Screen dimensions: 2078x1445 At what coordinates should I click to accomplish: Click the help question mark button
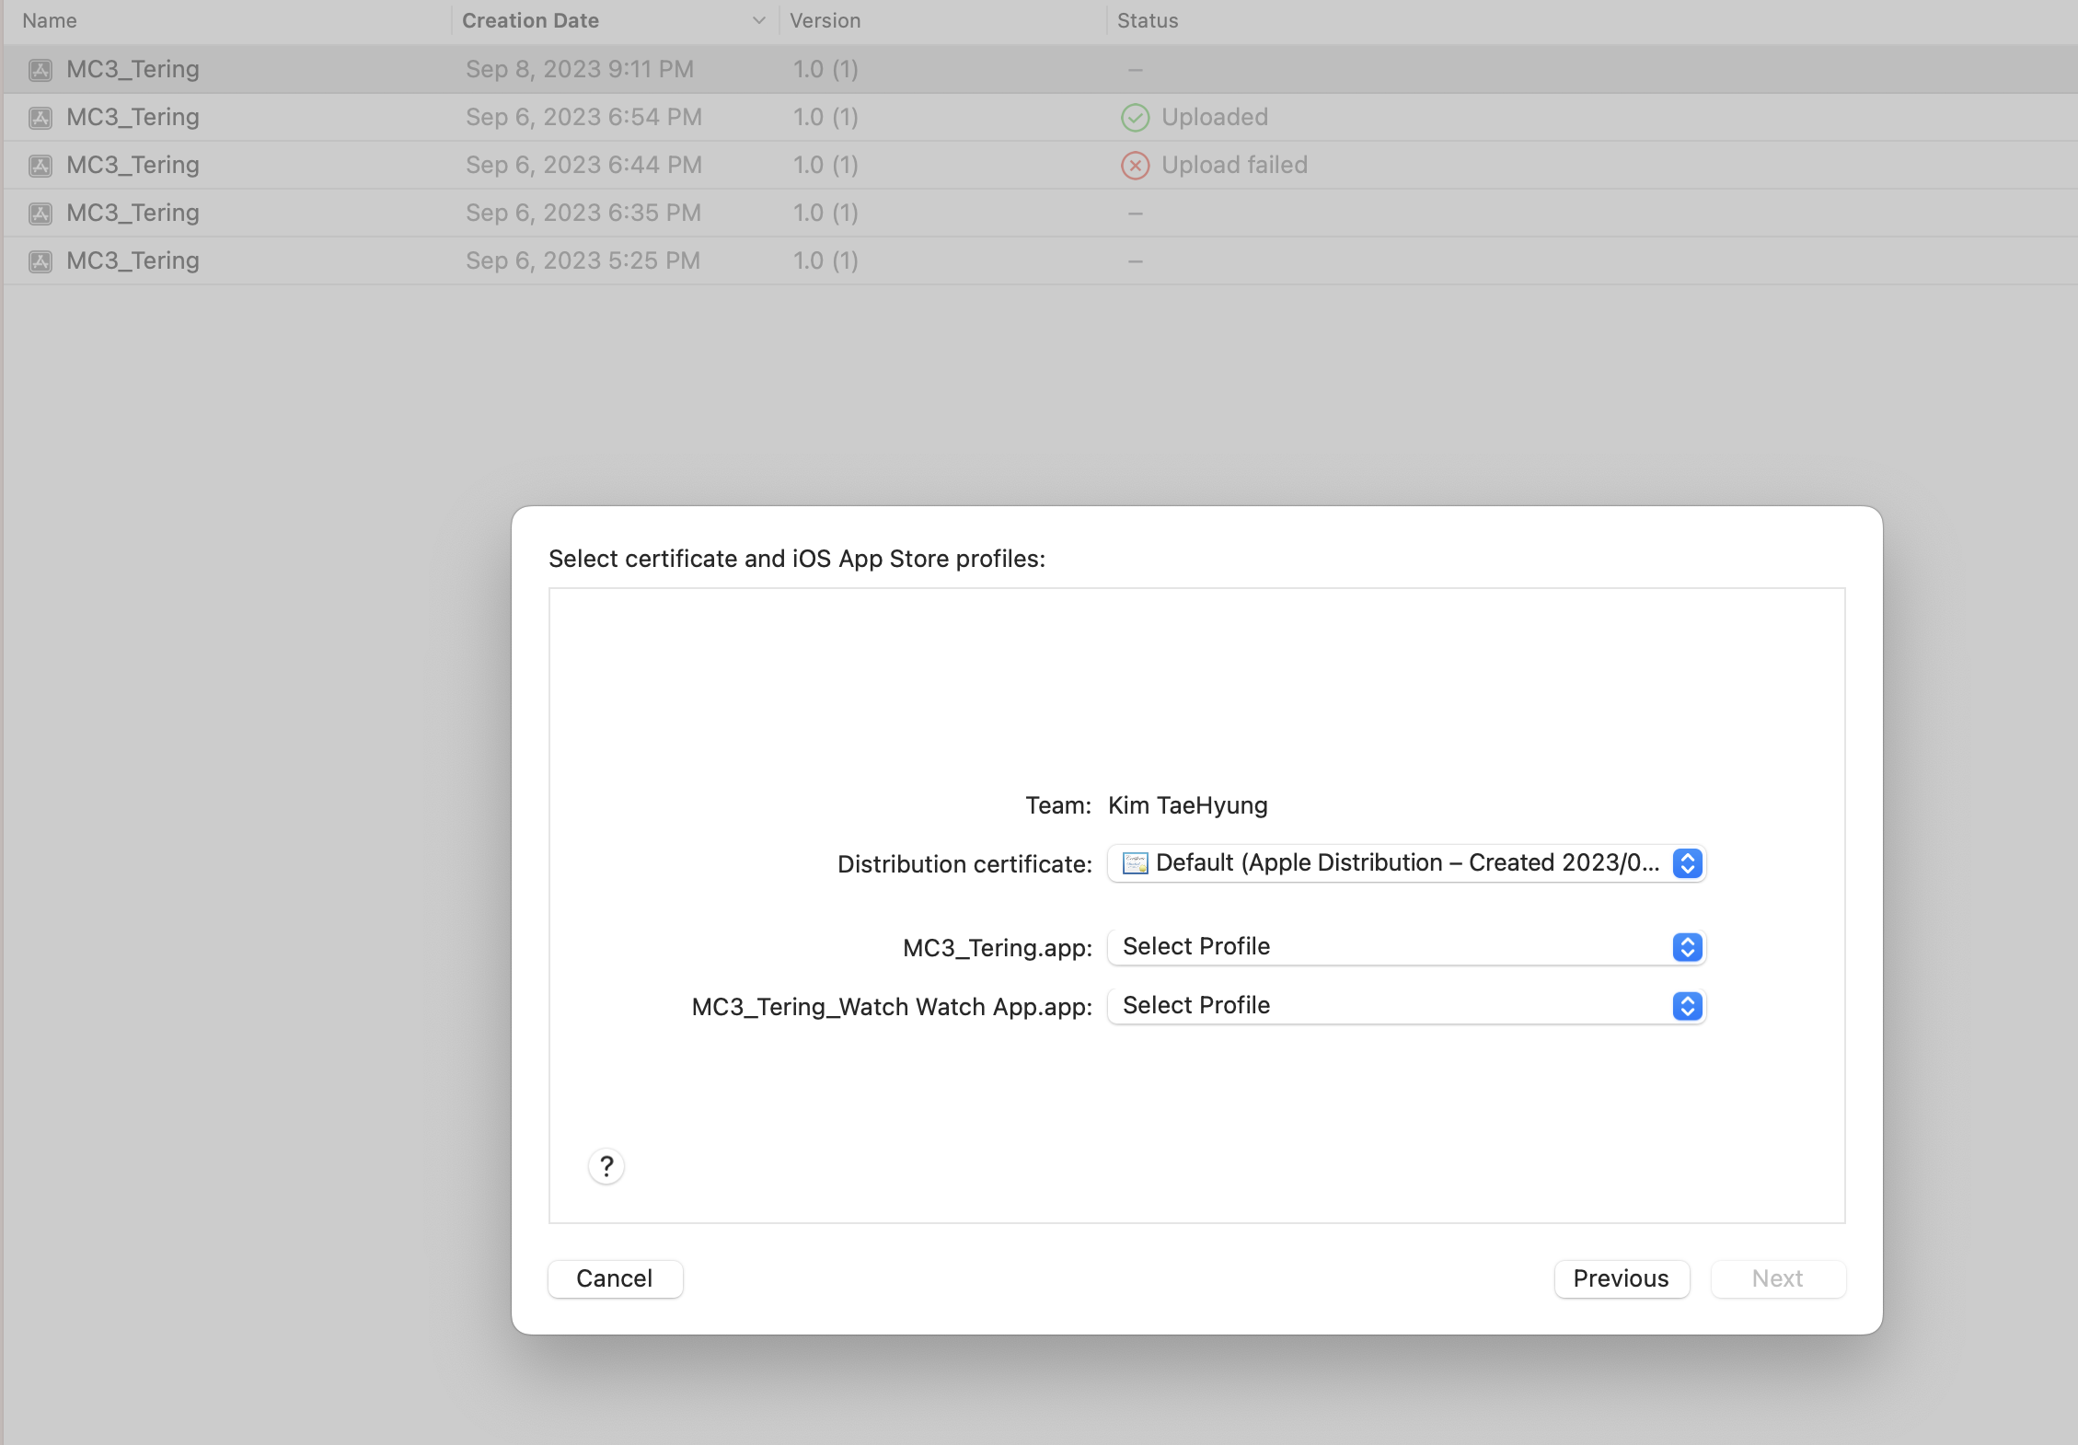pos(606,1166)
